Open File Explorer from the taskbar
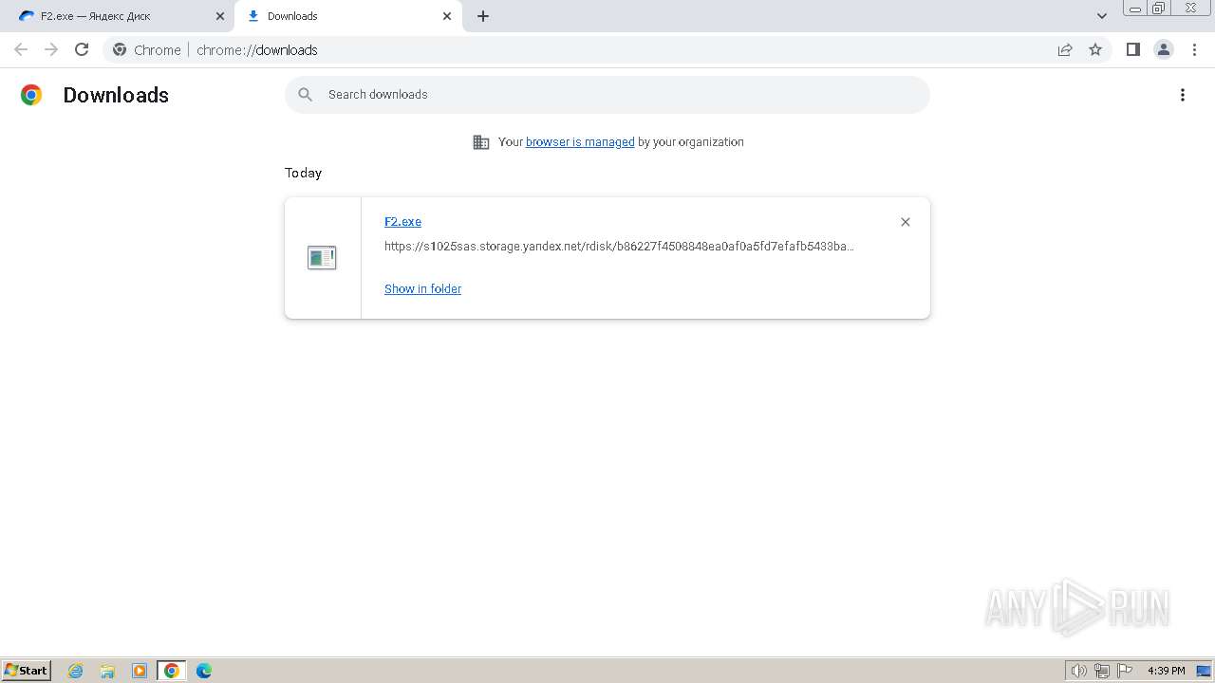This screenshot has height=683, width=1215. [107, 671]
